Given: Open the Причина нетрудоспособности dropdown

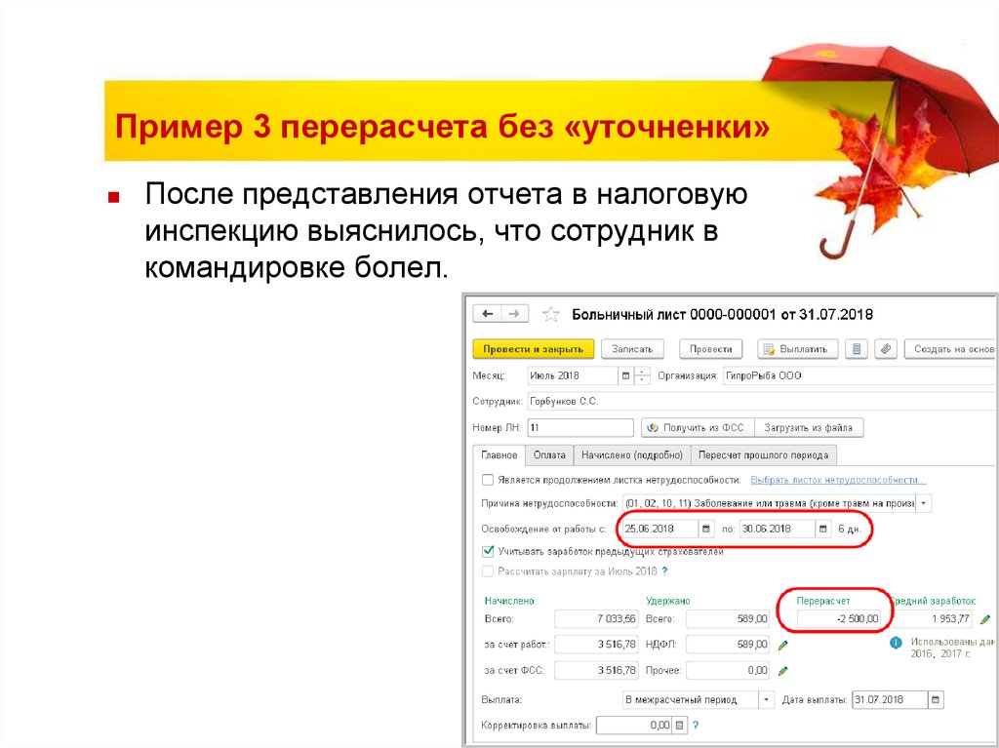Looking at the screenshot, I should pyautogui.click(x=923, y=503).
